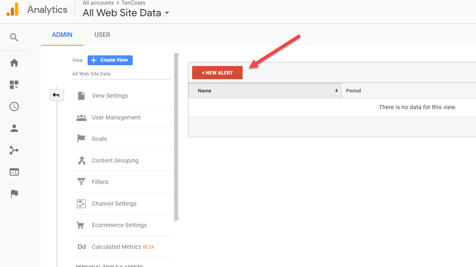Select the ADMIN tab
The width and height of the screenshot is (476, 267).
(62, 35)
